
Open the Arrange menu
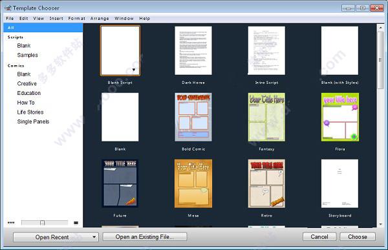click(100, 18)
